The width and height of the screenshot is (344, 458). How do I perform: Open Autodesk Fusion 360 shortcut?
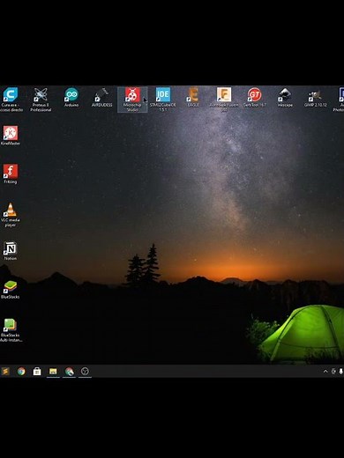tap(224, 100)
